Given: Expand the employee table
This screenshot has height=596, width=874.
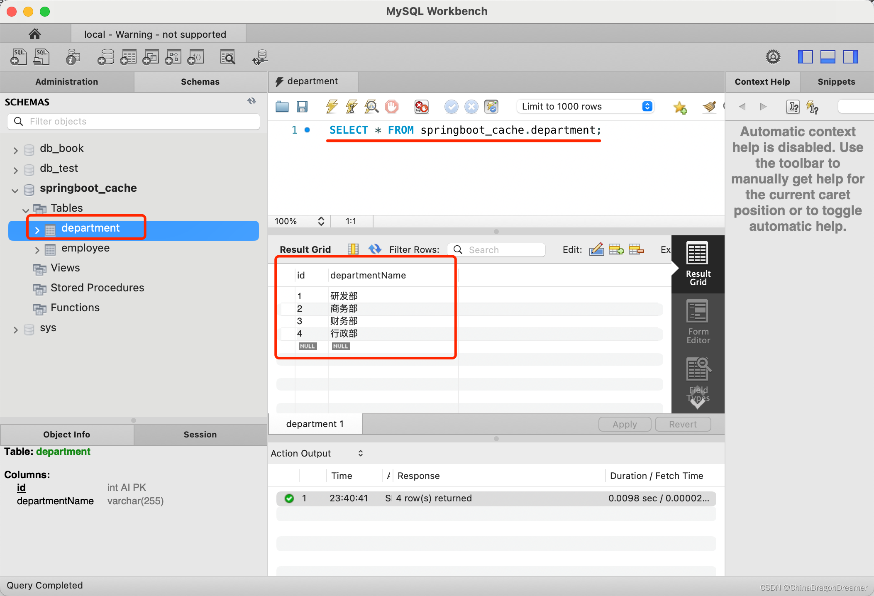Looking at the screenshot, I should [37, 250].
